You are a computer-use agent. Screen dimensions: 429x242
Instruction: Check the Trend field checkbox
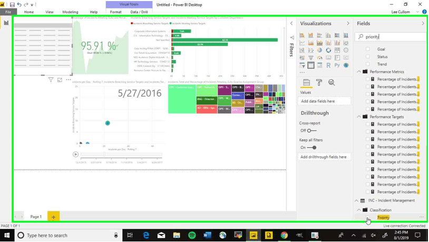coord(368,64)
